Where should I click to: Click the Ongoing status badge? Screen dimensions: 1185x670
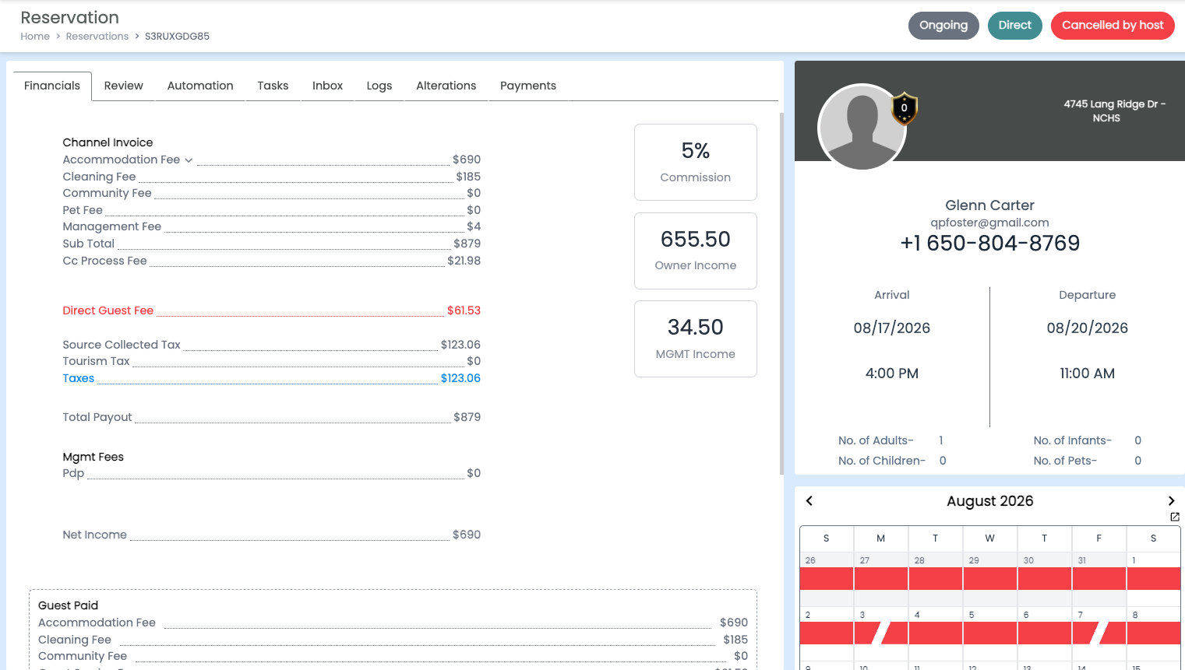tap(943, 26)
